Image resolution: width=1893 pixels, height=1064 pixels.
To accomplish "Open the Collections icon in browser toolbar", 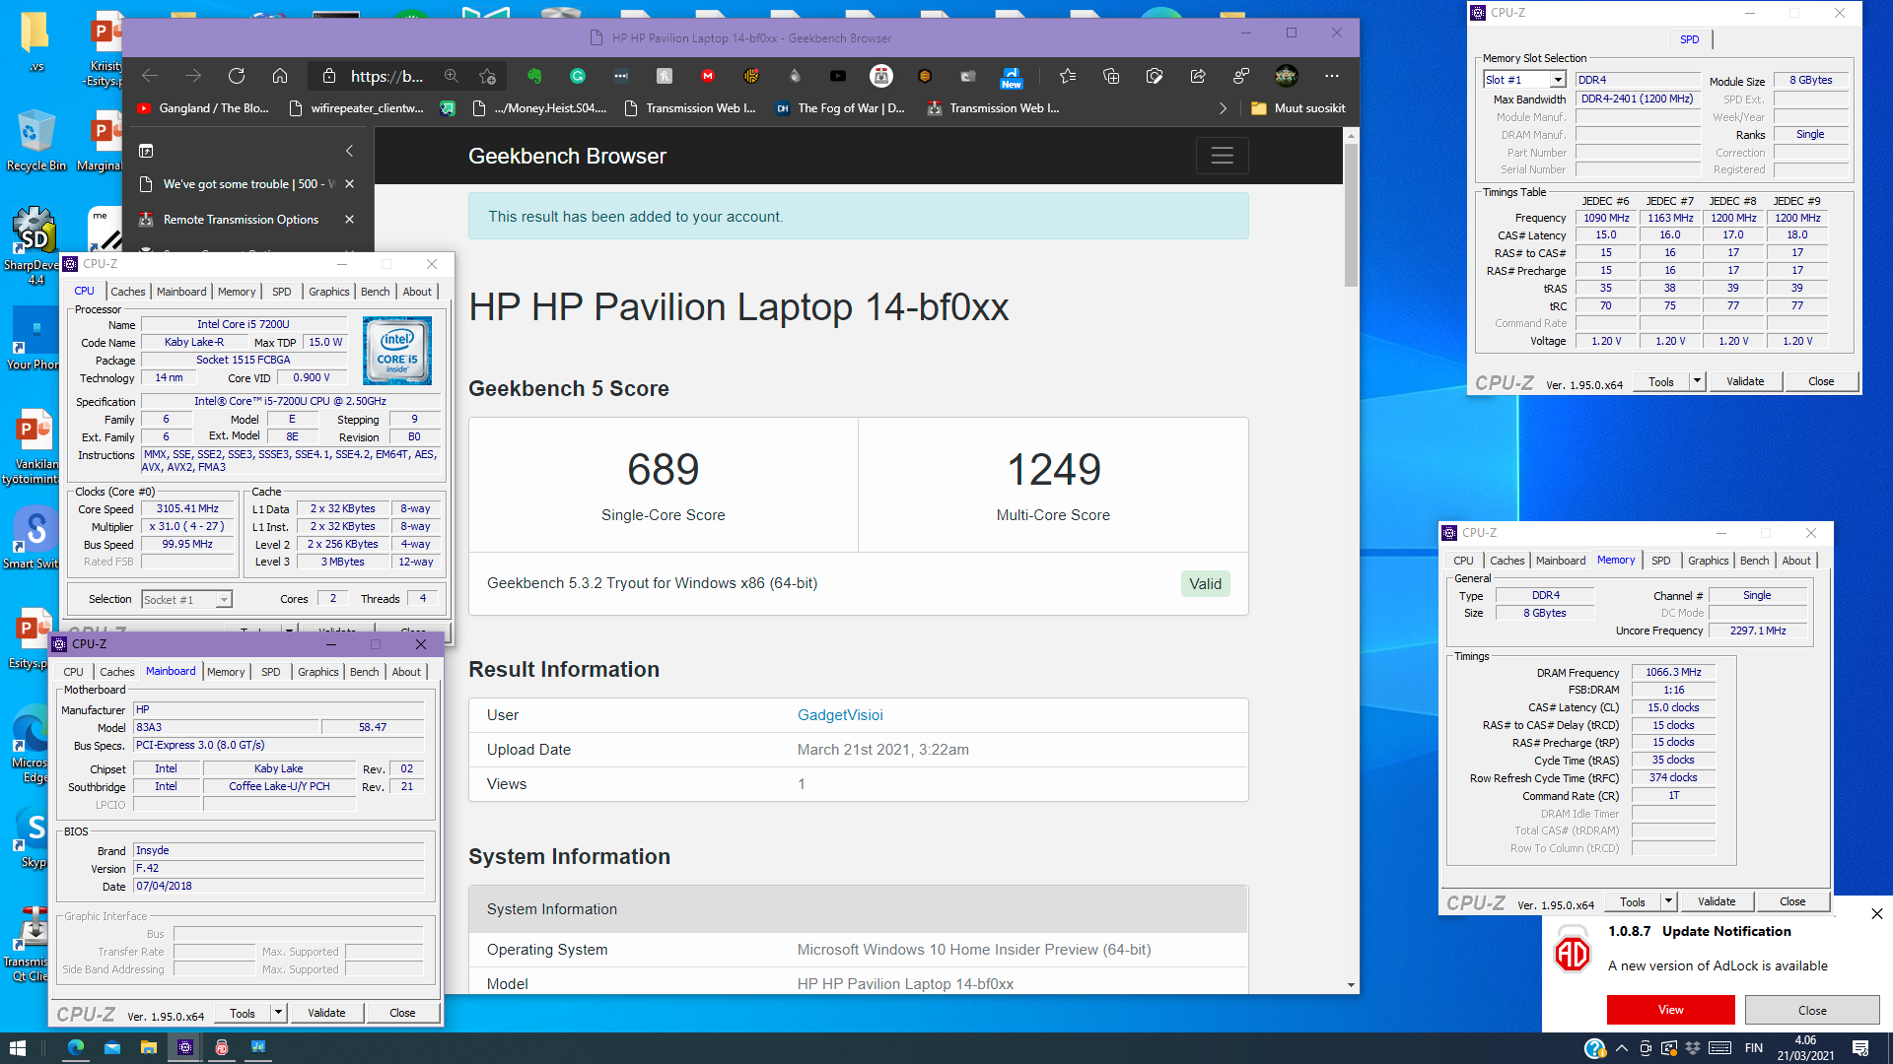I will pyautogui.click(x=1111, y=76).
